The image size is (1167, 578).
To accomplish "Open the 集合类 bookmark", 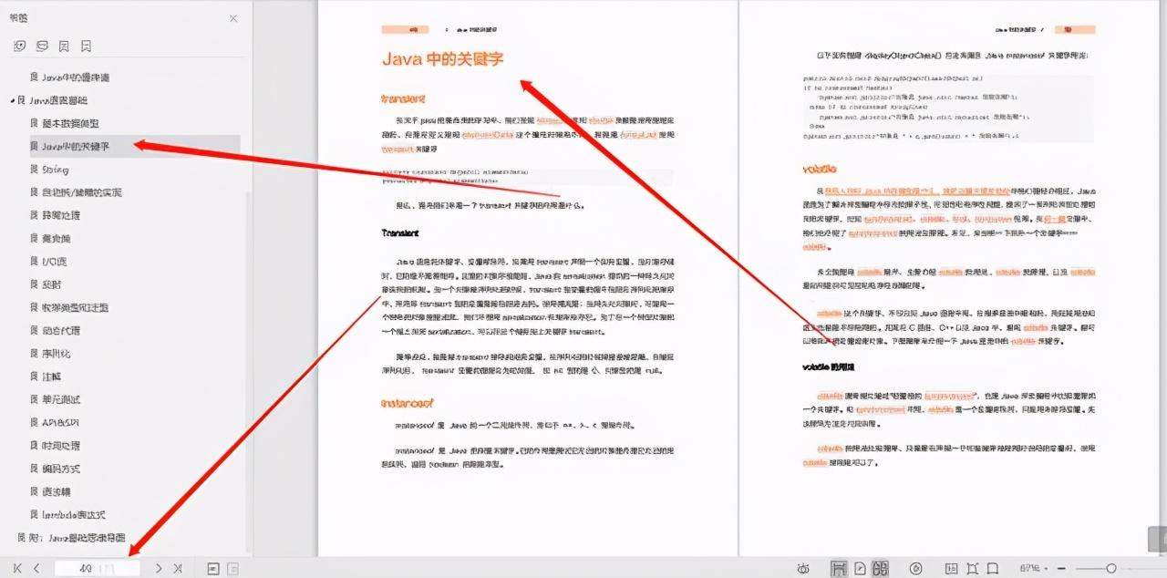I will 56,238.
